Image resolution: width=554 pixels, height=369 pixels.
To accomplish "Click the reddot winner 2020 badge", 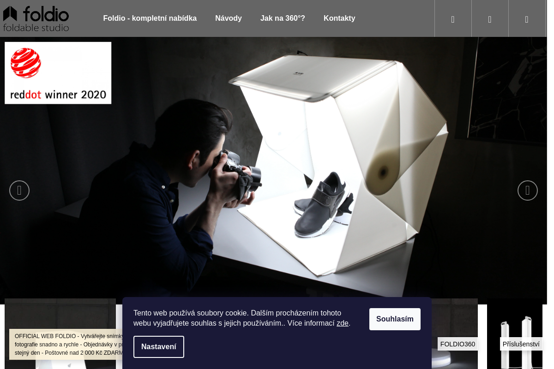I will pyautogui.click(x=58, y=73).
